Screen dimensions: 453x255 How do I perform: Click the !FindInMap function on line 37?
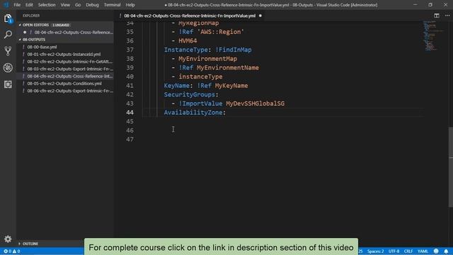click(x=234, y=50)
